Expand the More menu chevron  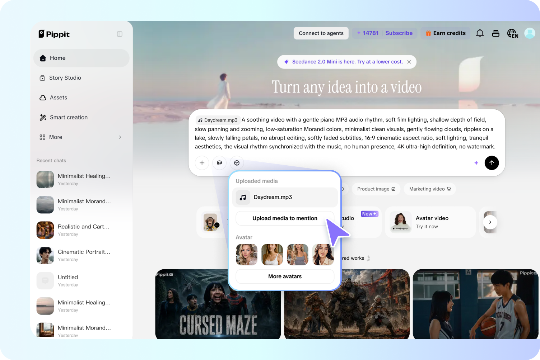tap(120, 137)
